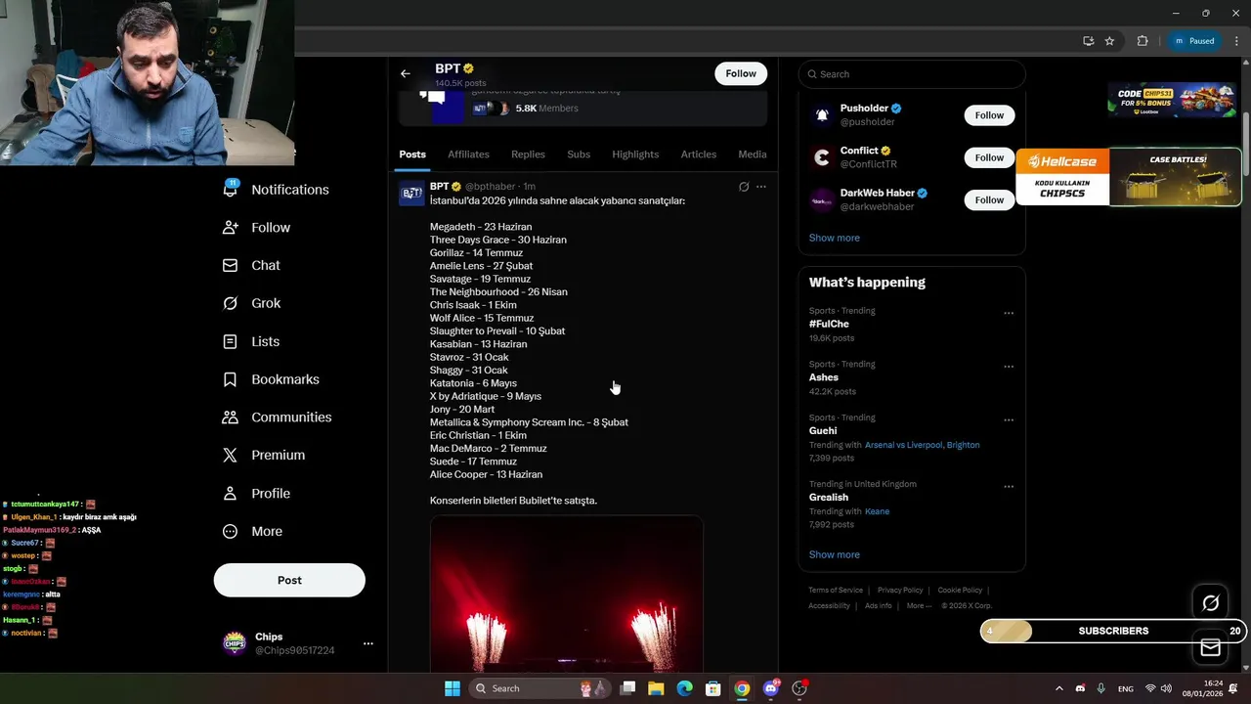Open options for Grealish trend
The height and width of the screenshot is (704, 1251).
point(1009,487)
